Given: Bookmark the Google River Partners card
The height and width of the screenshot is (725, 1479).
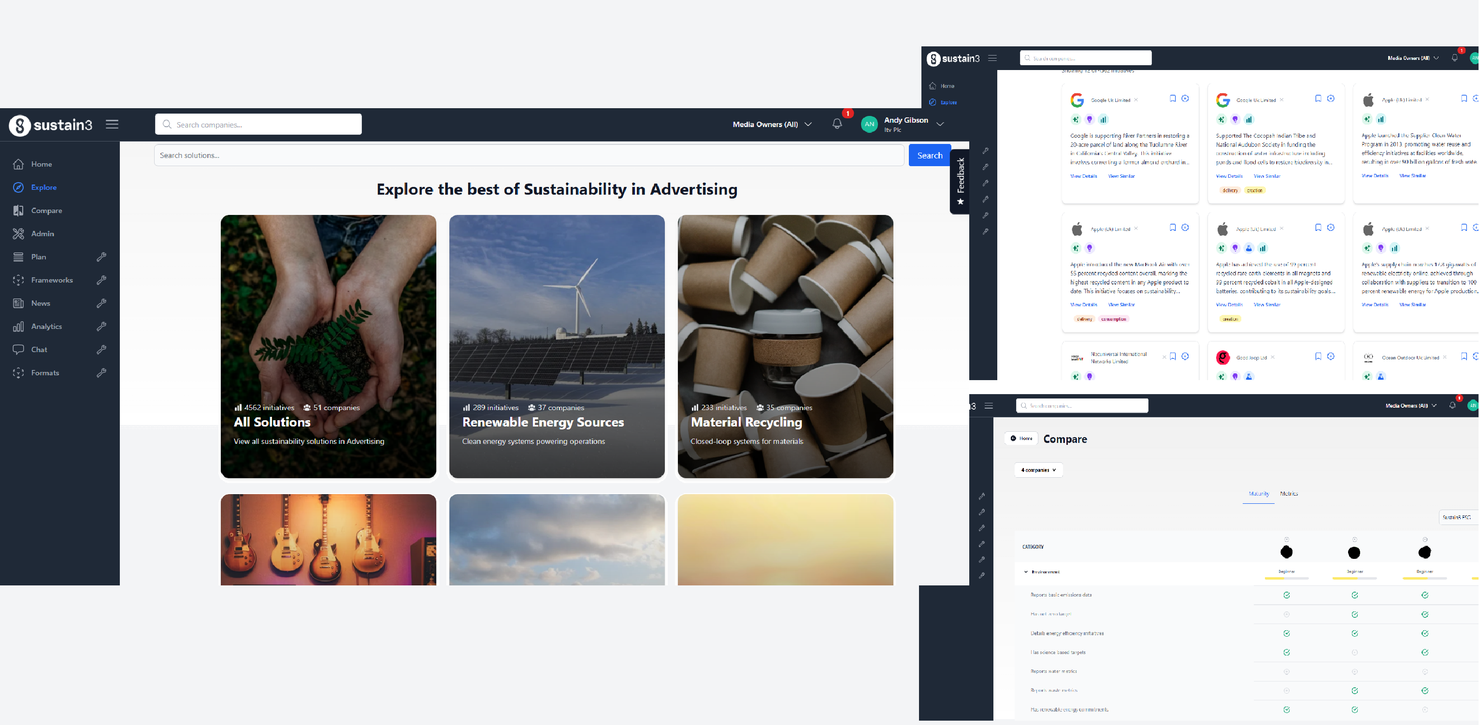Looking at the screenshot, I should [x=1172, y=99].
